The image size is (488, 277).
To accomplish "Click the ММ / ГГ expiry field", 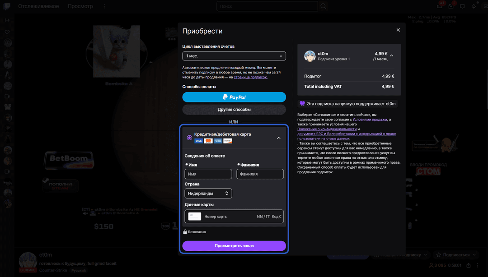I will (x=263, y=217).
